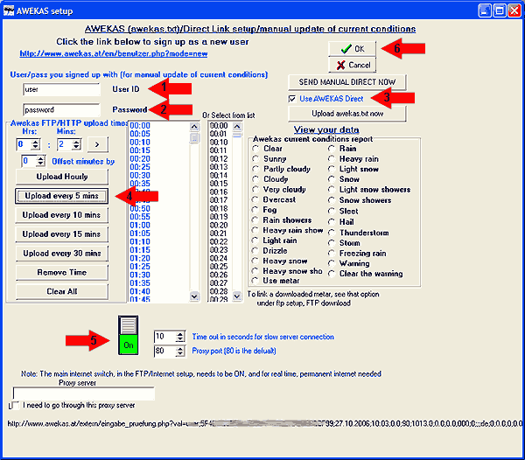Click the Remove Time button
This screenshot has height=460, width=525.
coord(62,272)
